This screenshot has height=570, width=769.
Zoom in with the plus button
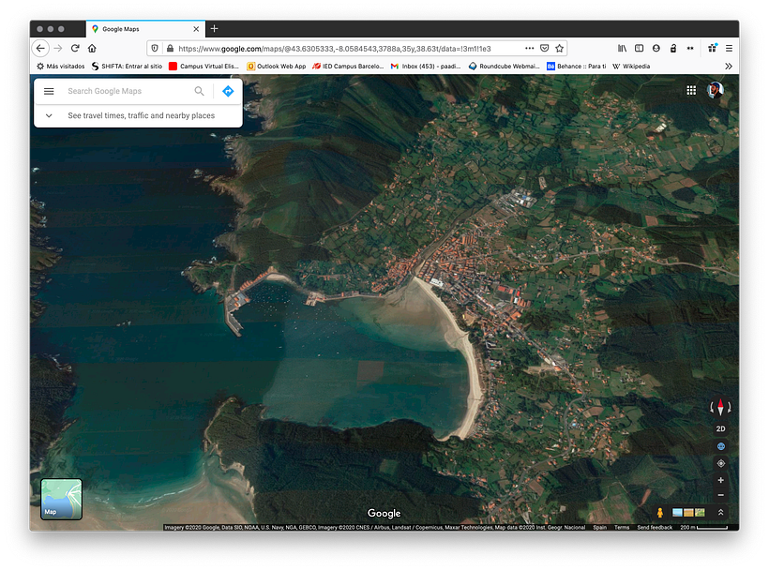click(720, 480)
